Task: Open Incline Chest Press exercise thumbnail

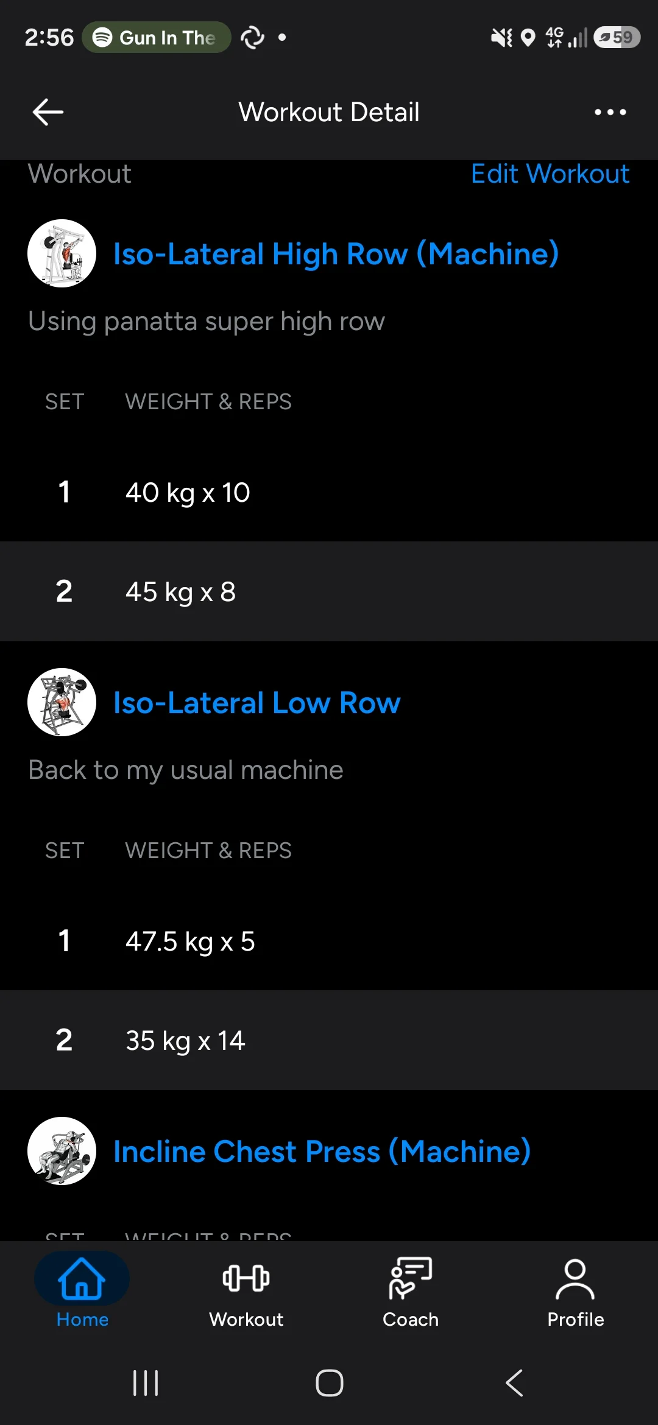Action: tap(62, 1151)
